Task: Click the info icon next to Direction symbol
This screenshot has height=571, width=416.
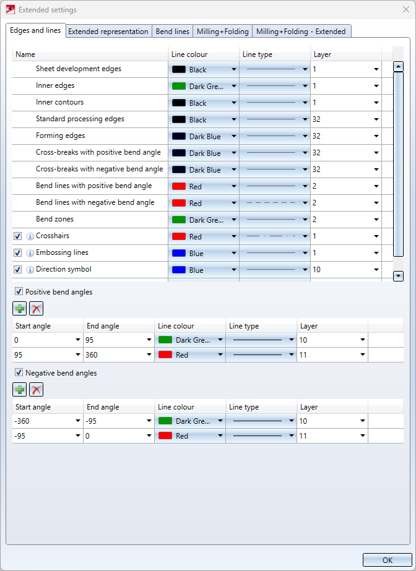Action: click(30, 270)
